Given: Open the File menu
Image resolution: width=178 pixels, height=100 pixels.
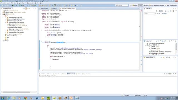Looking at the screenshot, I should (1, 3).
